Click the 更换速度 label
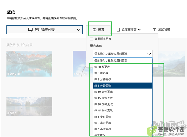Screen dimensions: 187x137 coord(96,46)
